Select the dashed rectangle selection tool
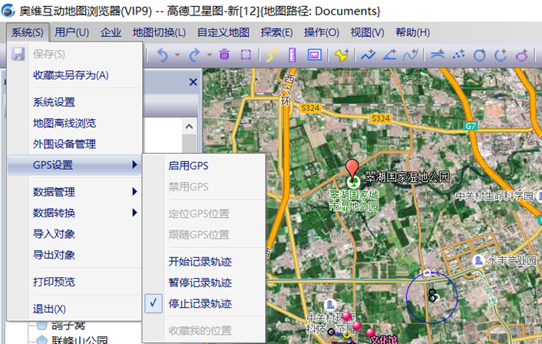This screenshot has height=344, width=542. coord(246,55)
